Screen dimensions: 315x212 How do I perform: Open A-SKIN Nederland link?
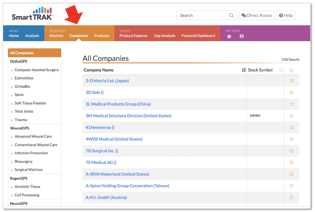tap(118, 174)
